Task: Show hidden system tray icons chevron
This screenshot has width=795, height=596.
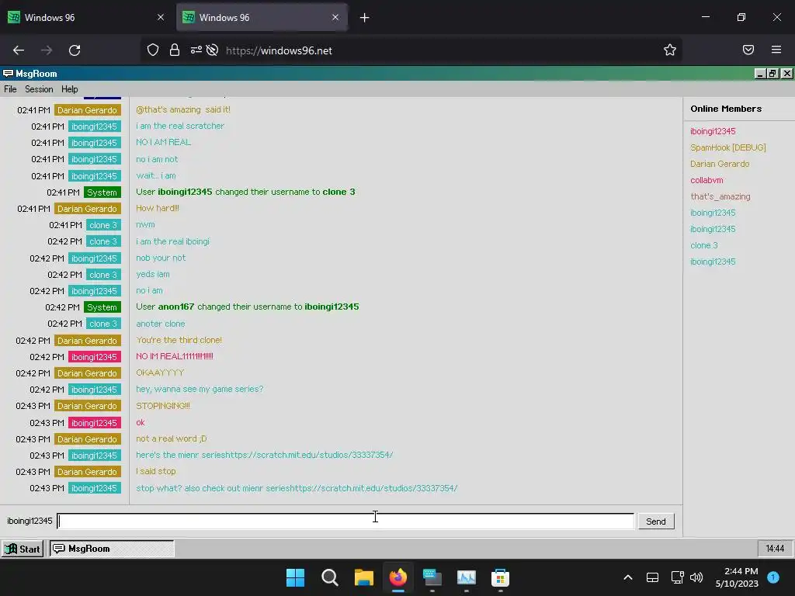Action: [627, 577]
